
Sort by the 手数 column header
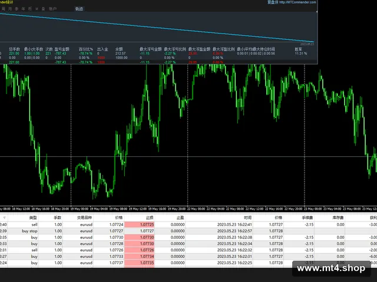[58, 218]
